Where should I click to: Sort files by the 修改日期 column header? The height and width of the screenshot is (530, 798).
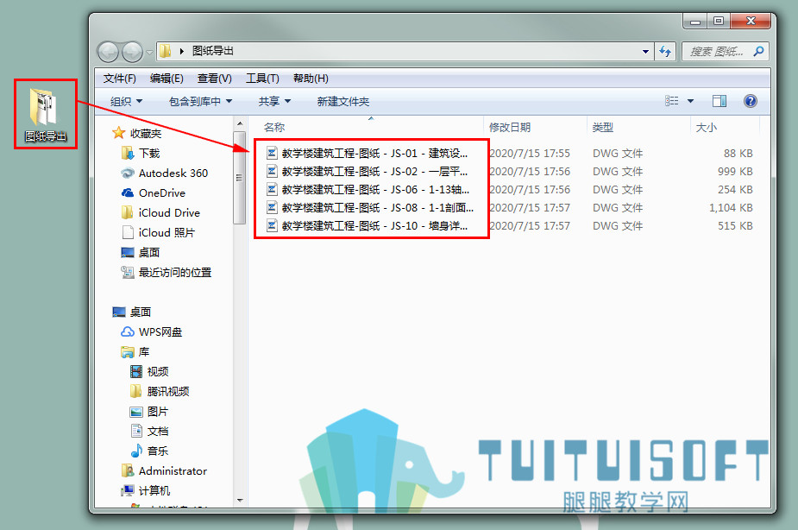pos(510,127)
